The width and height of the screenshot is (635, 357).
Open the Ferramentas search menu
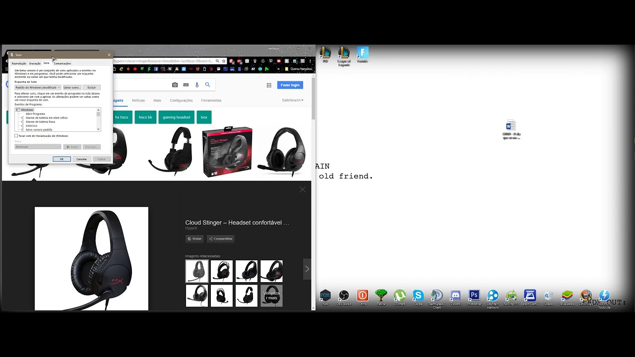[x=211, y=100]
